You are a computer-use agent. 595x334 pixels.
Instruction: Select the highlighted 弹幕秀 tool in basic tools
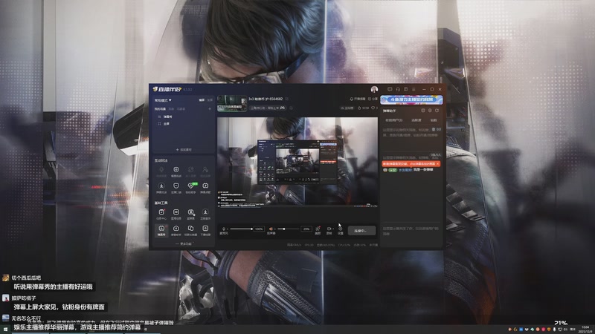pos(161,230)
